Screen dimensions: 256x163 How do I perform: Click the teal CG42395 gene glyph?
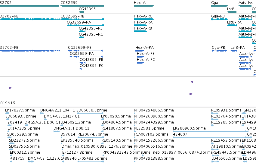click(x=82, y=12)
